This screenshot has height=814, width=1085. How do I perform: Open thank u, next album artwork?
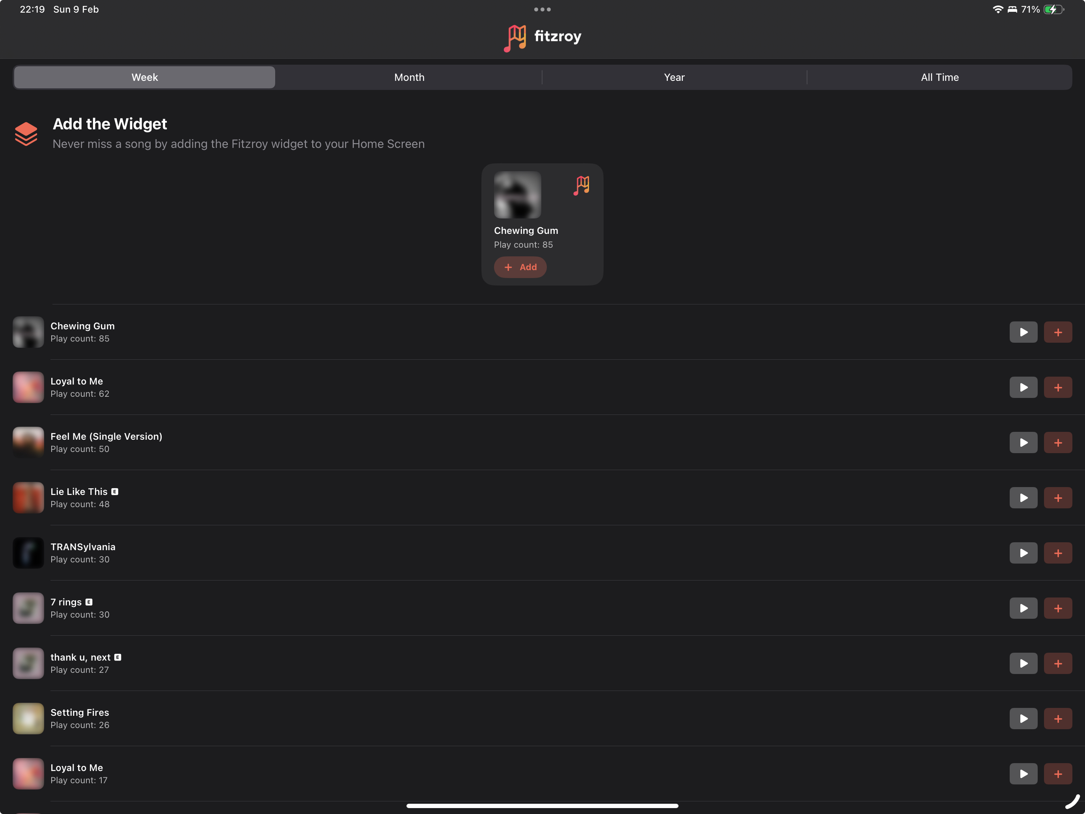(x=28, y=663)
